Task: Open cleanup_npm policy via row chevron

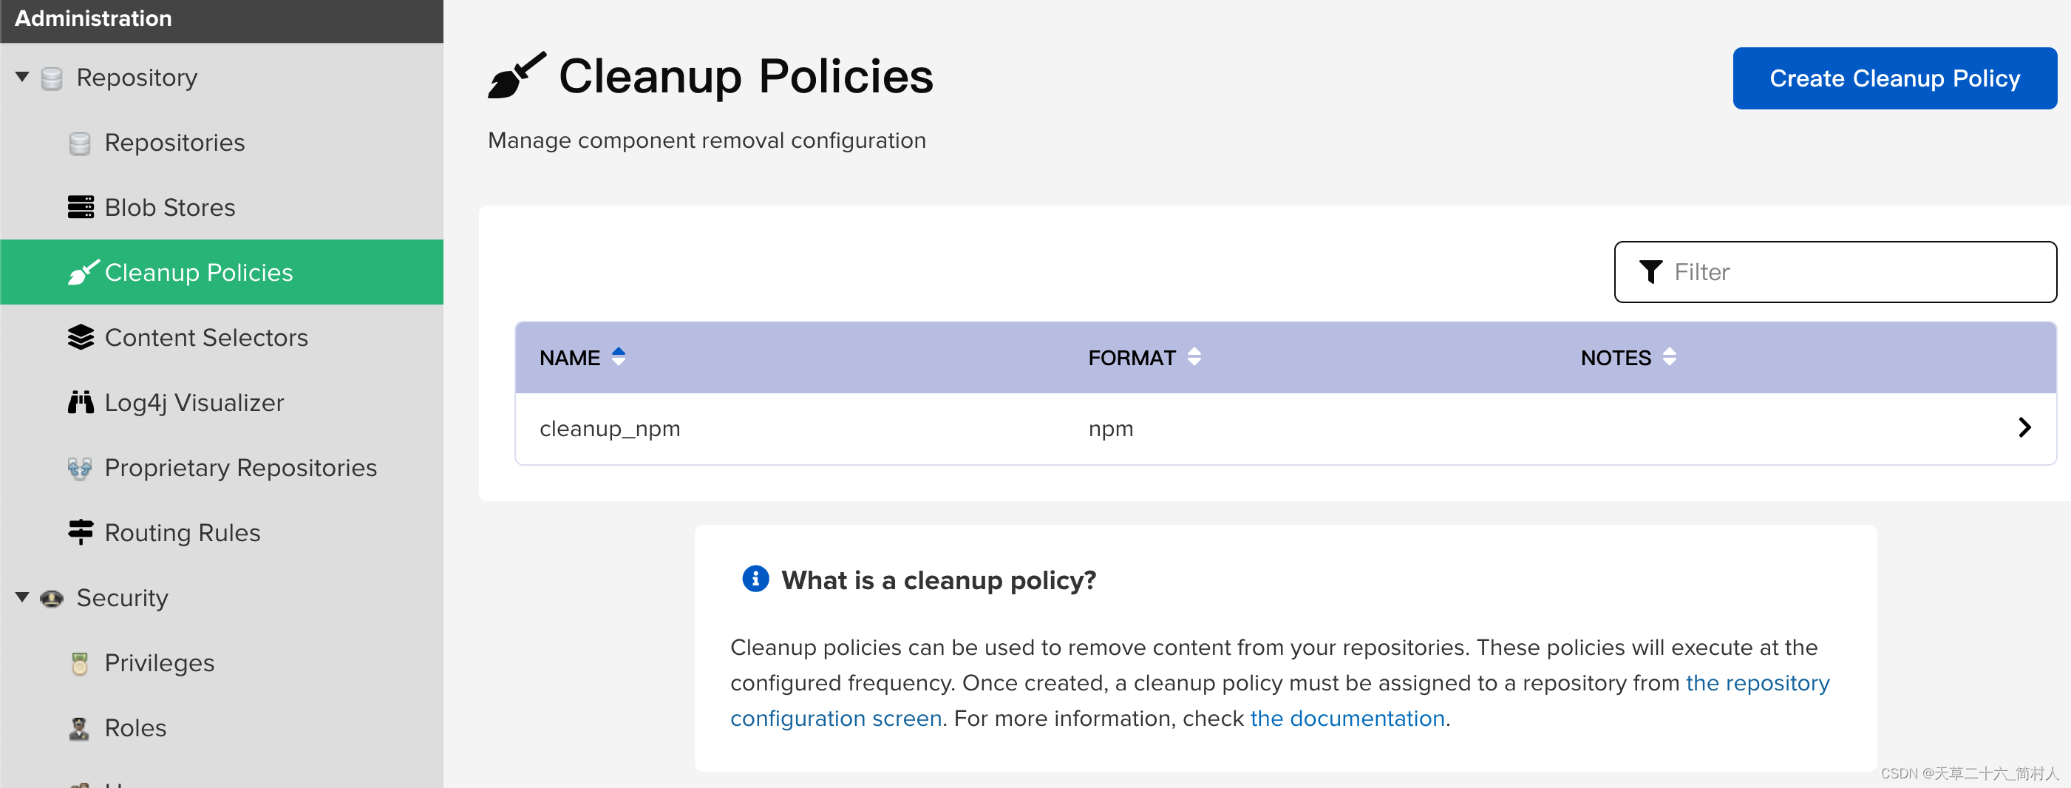Action: tap(2024, 428)
